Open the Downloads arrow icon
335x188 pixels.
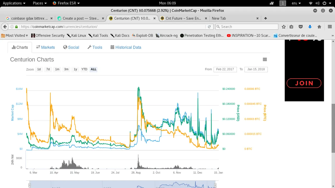310,27
